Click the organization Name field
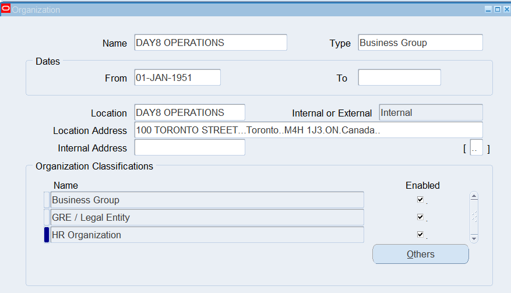Image resolution: width=511 pixels, height=293 pixels. pyautogui.click(x=210, y=43)
